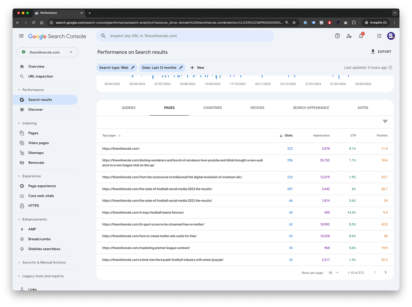Open HTTPS report
This screenshot has width=412, height=307.
tap(33, 206)
